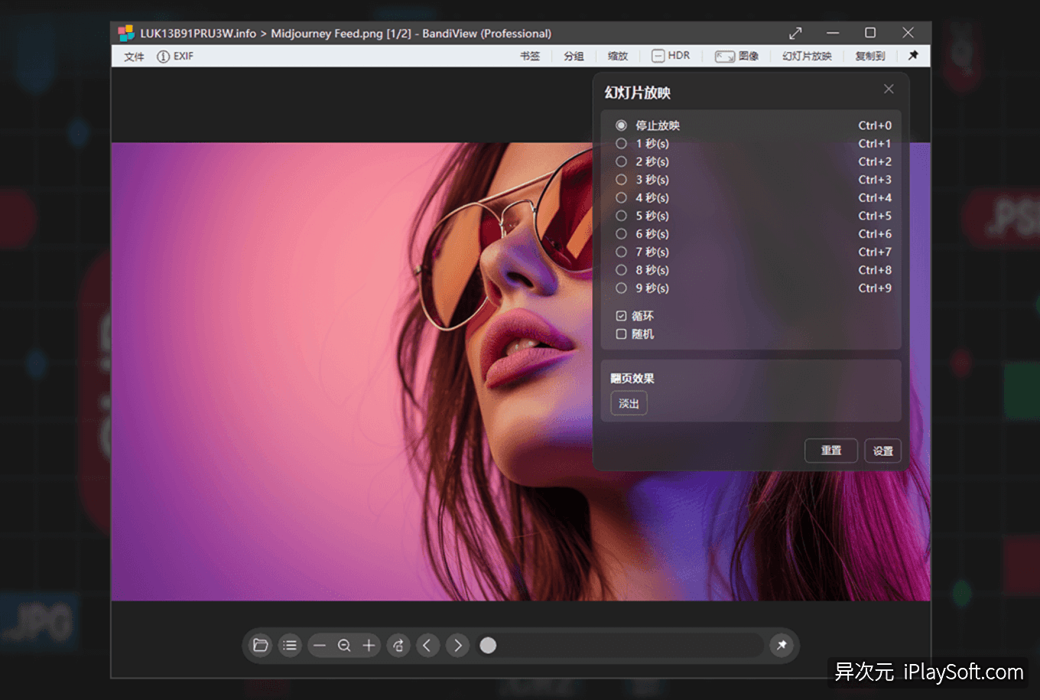The image size is (1040, 700).
Task: Show the file list from bottom toolbar
Action: coord(290,646)
